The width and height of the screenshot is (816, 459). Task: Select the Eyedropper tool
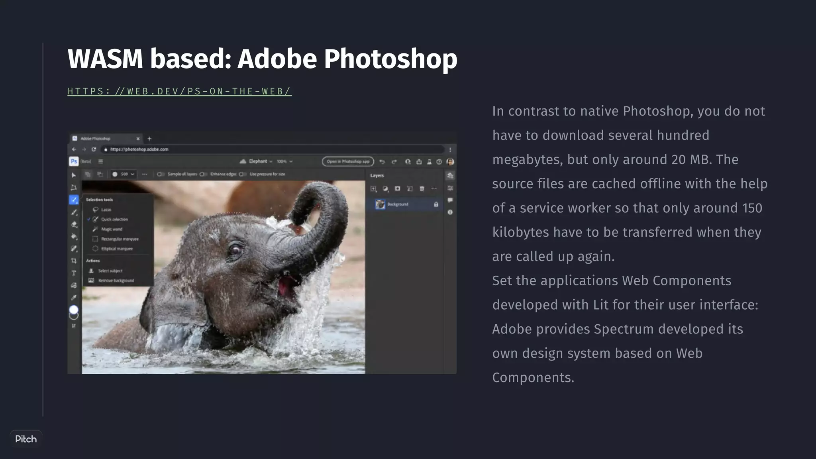[74, 298]
